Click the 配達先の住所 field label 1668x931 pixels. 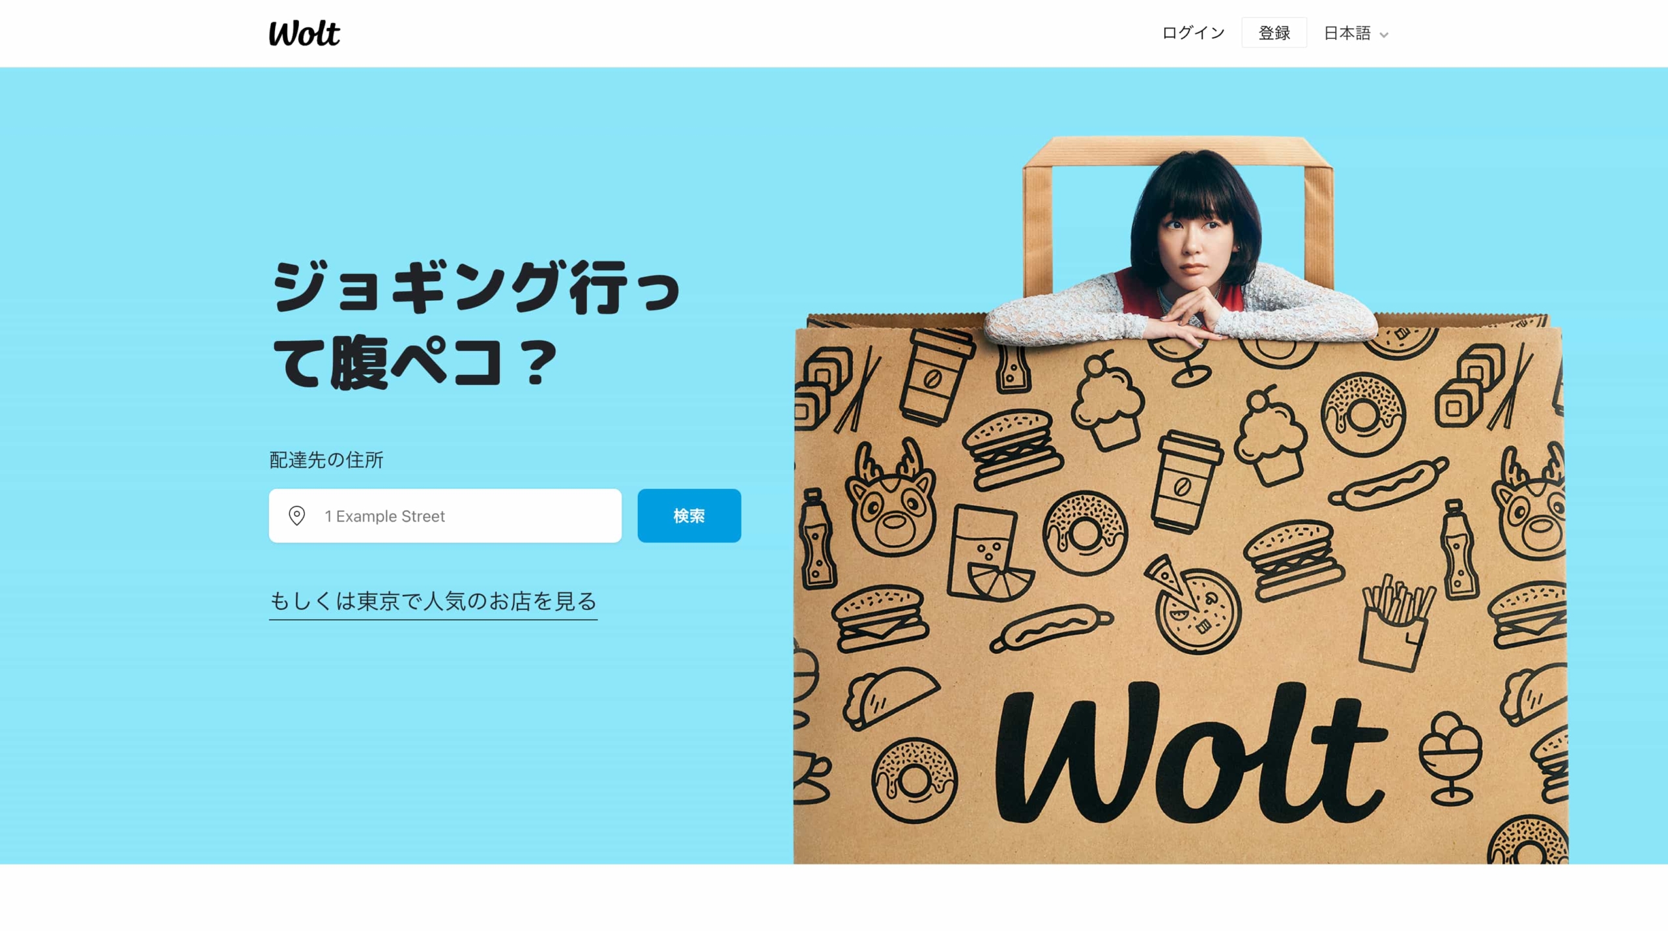click(326, 460)
